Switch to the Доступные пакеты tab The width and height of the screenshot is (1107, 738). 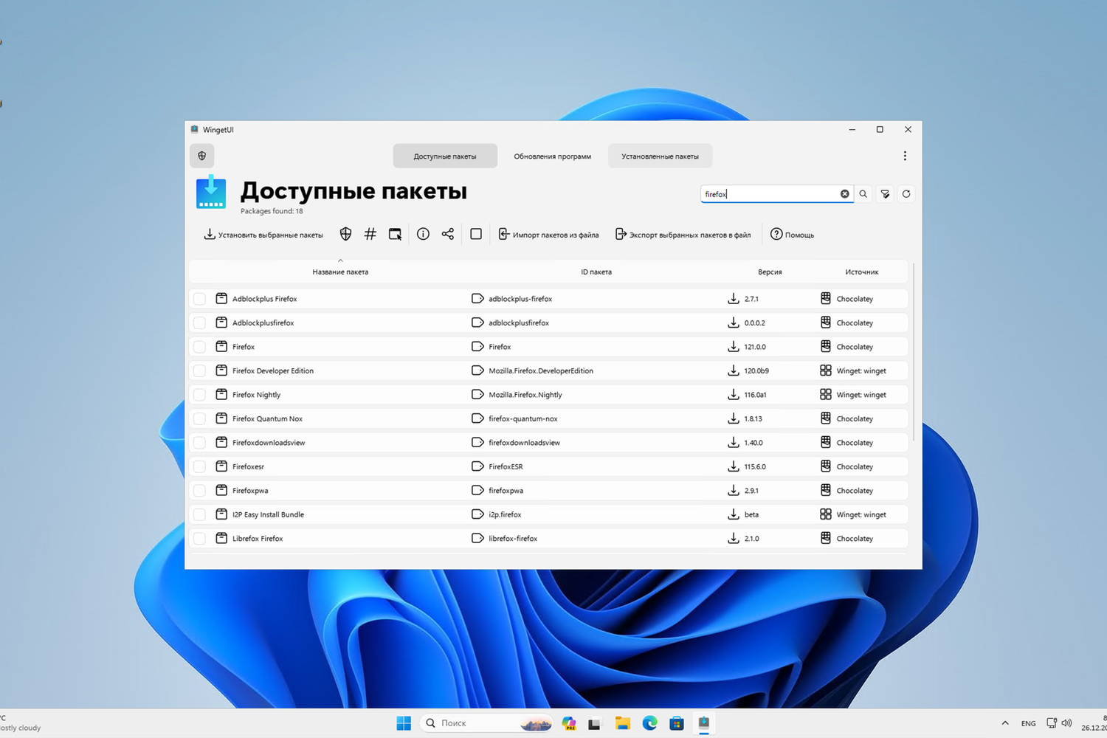click(x=445, y=156)
